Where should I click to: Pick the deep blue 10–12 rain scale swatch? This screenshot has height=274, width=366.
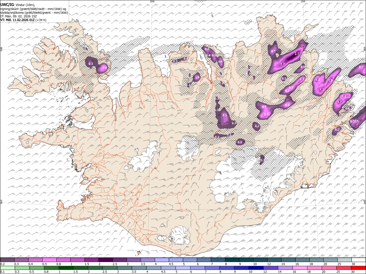click(256, 268)
